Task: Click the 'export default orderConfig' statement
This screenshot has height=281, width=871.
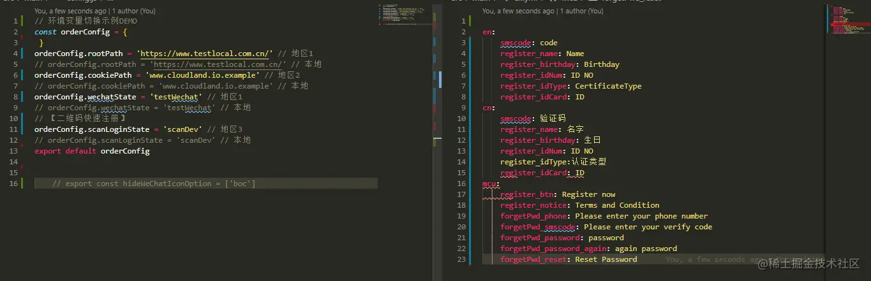Action: tap(92, 151)
